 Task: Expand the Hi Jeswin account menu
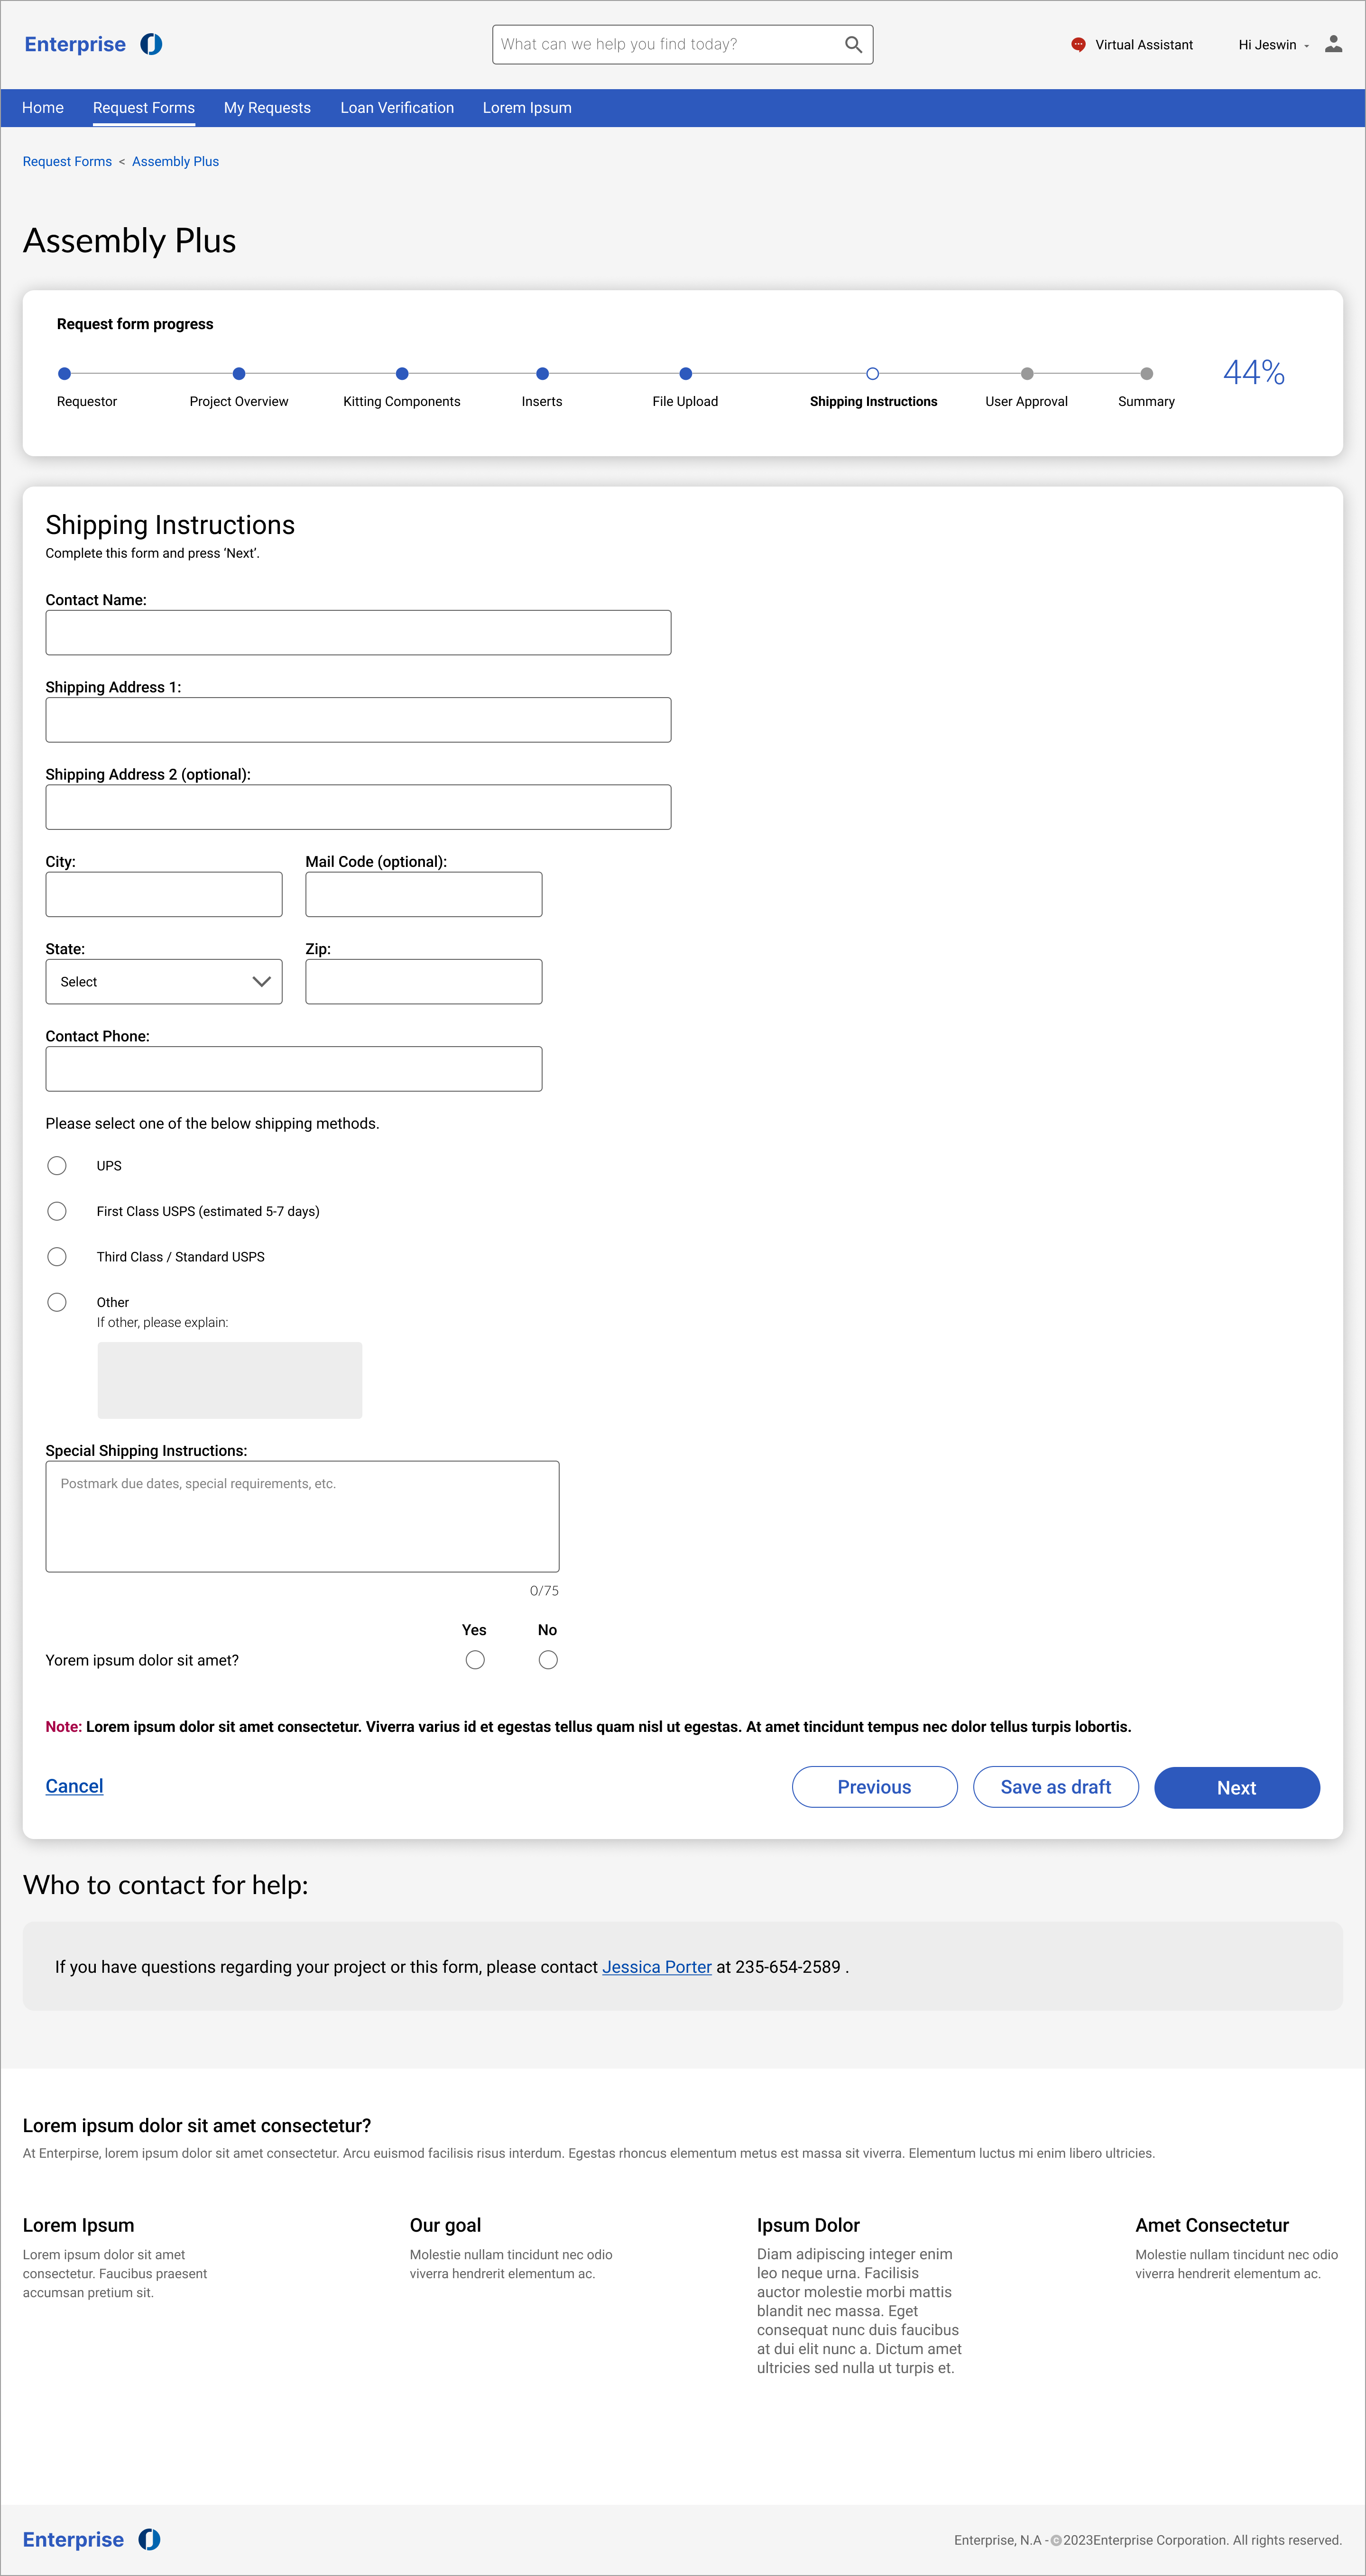click(x=1273, y=45)
